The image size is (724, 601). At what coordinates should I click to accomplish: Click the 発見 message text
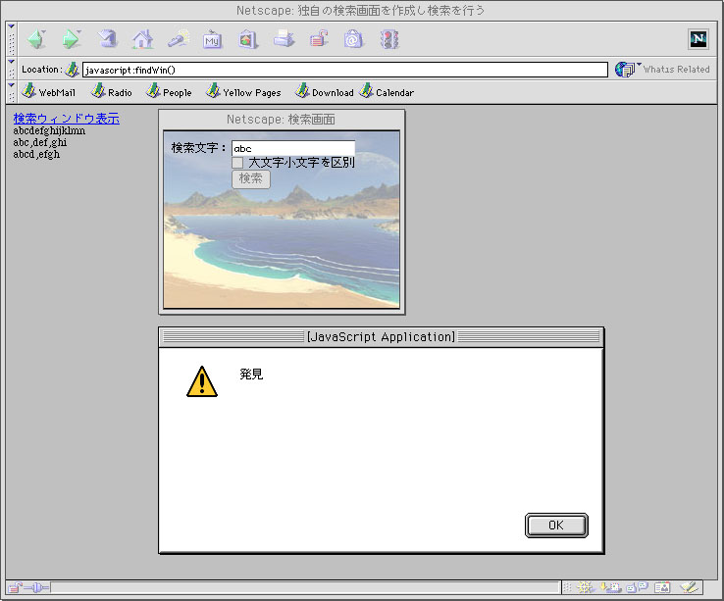251,374
